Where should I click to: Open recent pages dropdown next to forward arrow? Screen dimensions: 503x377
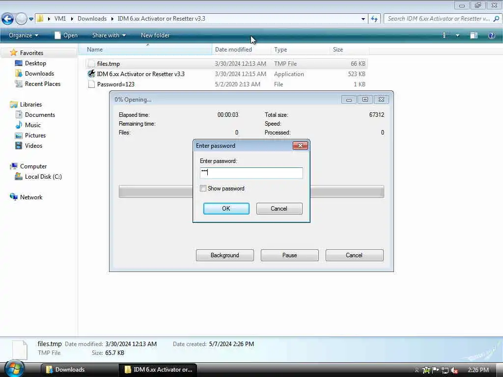pos(31,19)
